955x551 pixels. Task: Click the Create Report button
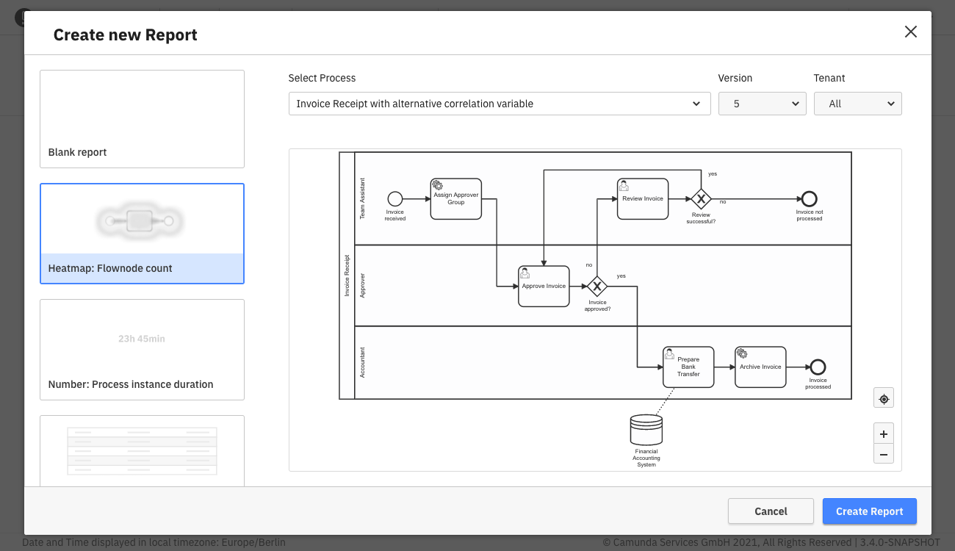(x=869, y=511)
